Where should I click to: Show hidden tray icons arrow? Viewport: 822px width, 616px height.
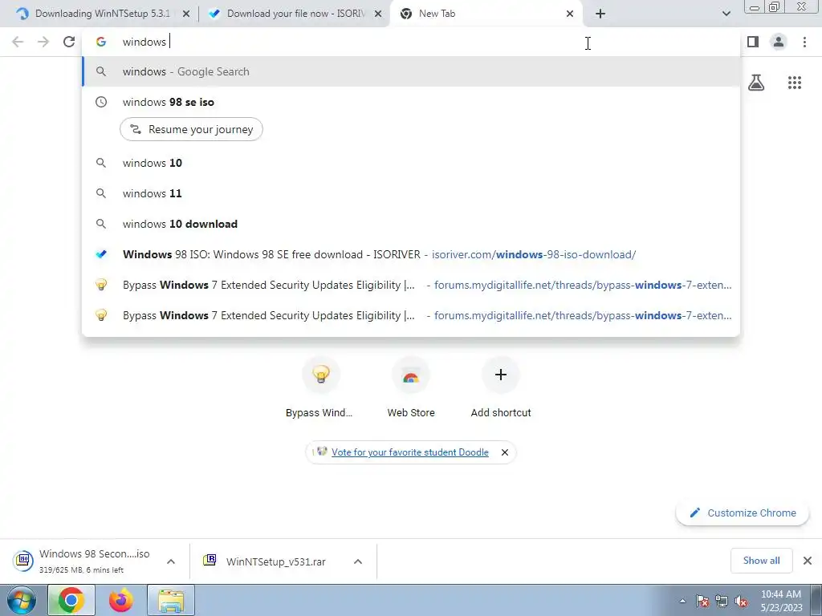tap(682, 601)
